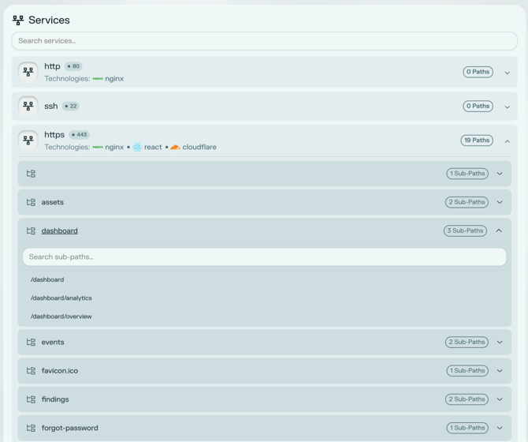This screenshot has height=442, width=528.
Task: Click the http service network icon
Action: (28, 72)
